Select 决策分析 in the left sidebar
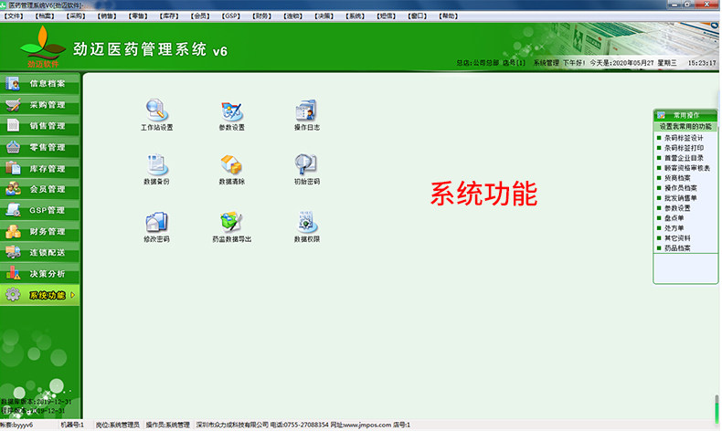The width and height of the screenshot is (722, 431). [x=39, y=274]
